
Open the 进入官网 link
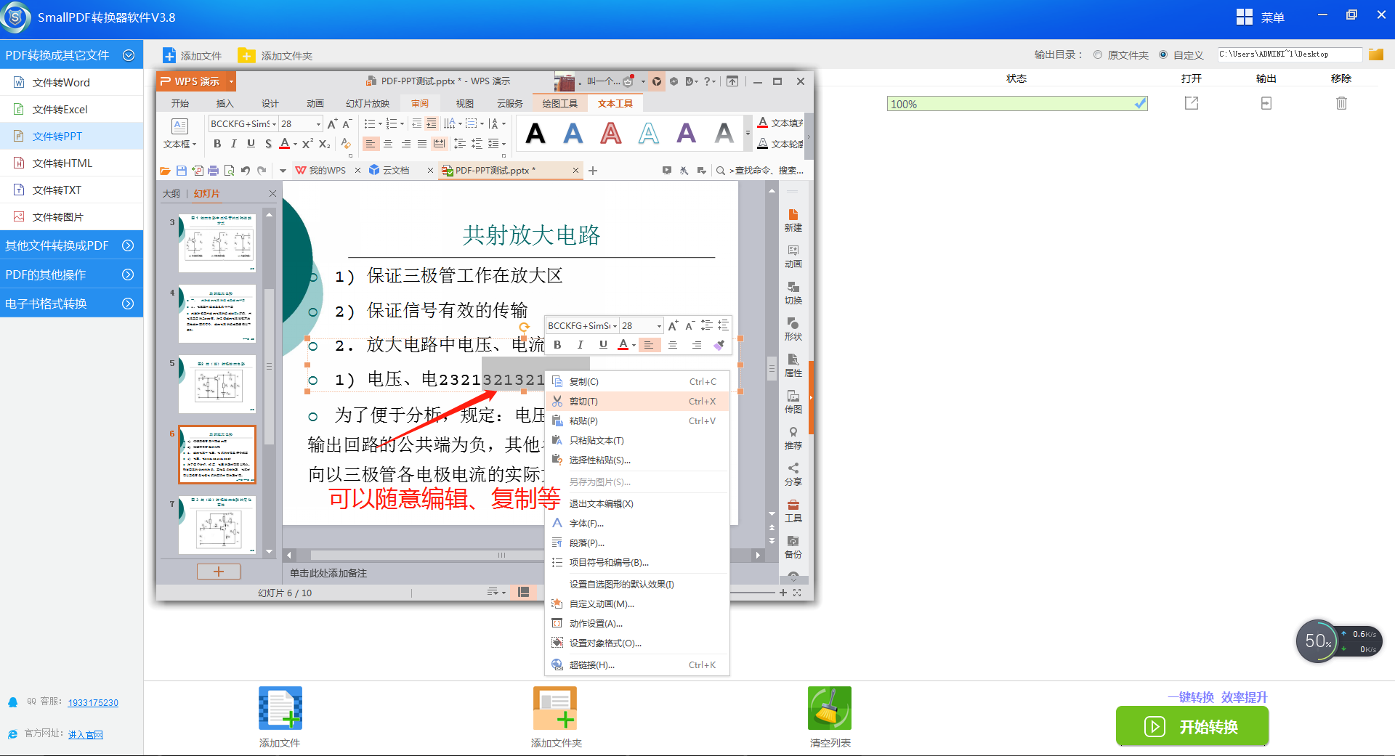click(86, 735)
